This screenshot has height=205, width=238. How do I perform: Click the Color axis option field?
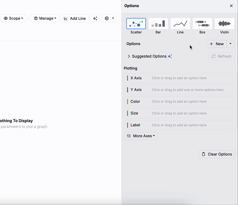(190, 102)
